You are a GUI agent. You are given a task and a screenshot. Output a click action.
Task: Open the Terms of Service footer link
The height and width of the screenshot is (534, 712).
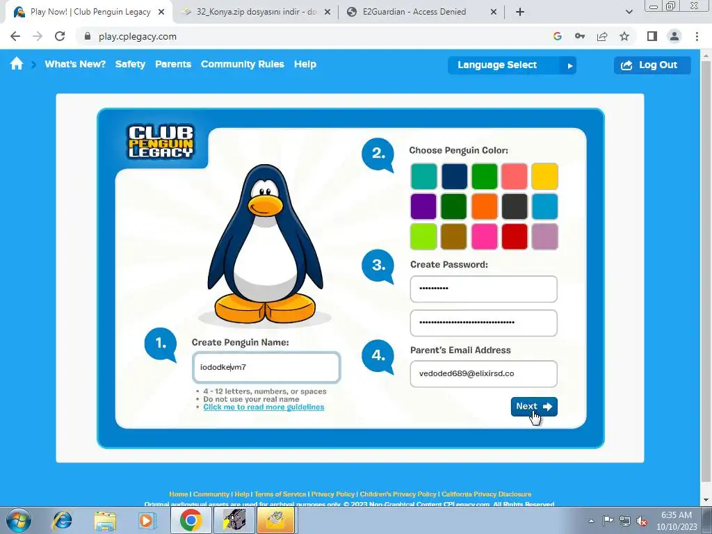point(280,494)
